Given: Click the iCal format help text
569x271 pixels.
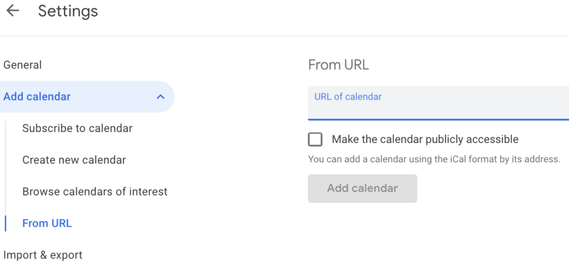Looking at the screenshot, I should click(x=434, y=159).
